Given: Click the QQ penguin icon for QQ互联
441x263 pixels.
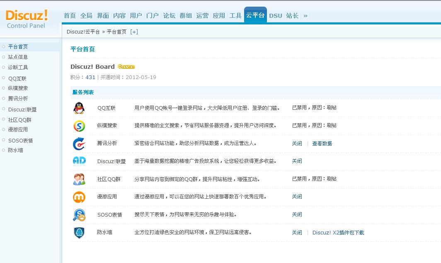Looking at the screenshot, I should 79,108.
